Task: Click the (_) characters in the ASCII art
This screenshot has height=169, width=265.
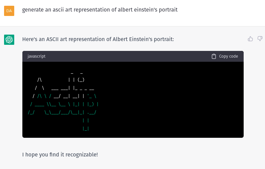Action: (81, 80)
